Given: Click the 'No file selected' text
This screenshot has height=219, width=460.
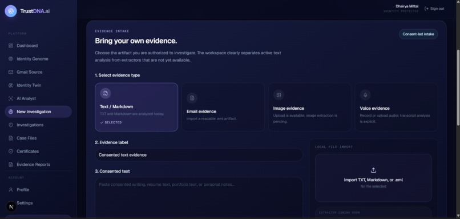Looking at the screenshot, I should [x=373, y=186].
